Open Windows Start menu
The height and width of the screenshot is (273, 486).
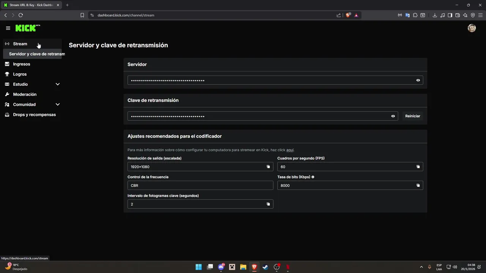point(199,267)
